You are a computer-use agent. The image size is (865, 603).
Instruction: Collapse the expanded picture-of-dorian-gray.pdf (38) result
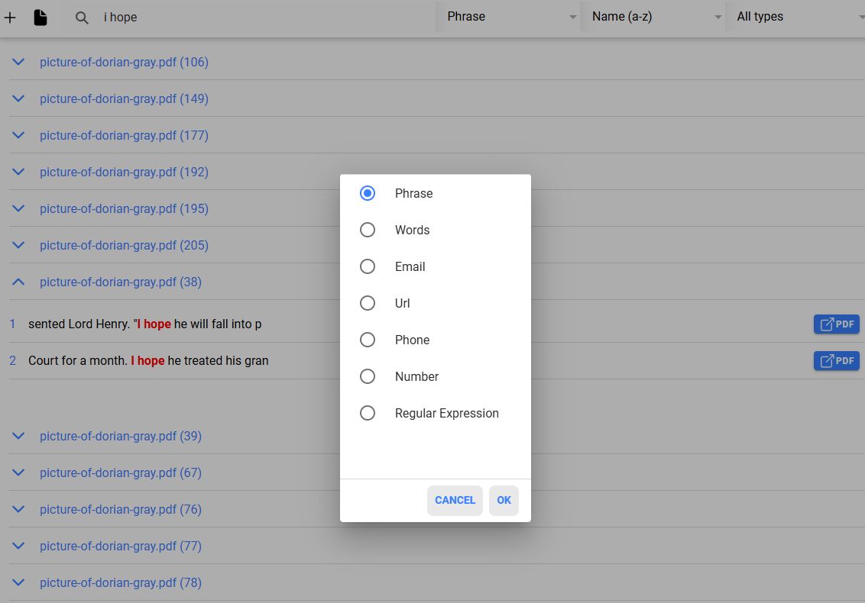(x=18, y=282)
